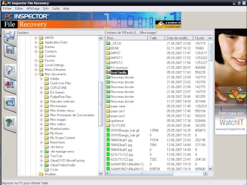Viewport: 247px width, 185px height.
Task: Select the paye zav1 folder row
Action: tap(157, 111)
